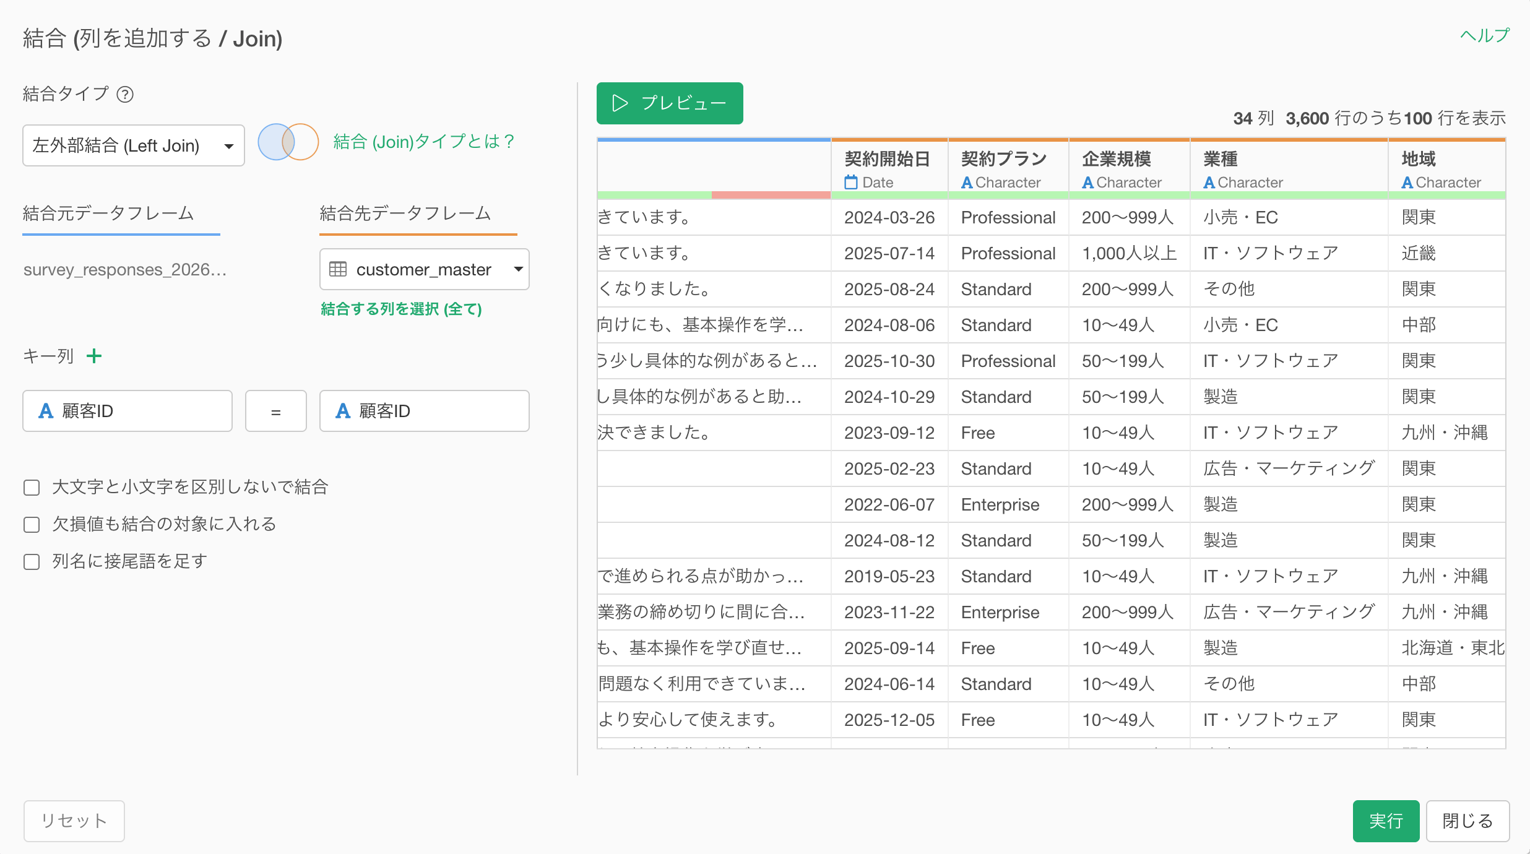Viewport: 1530px width, 854px height.
Task: Click the Character type icon under 地域
Action: point(1407,183)
